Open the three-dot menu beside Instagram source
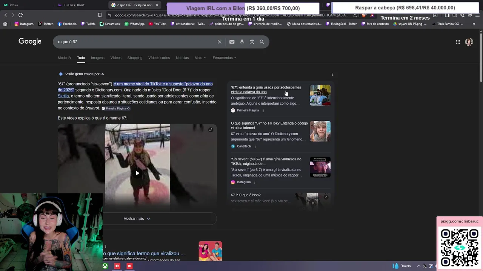This screenshot has height=271, width=483. (x=255, y=182)
